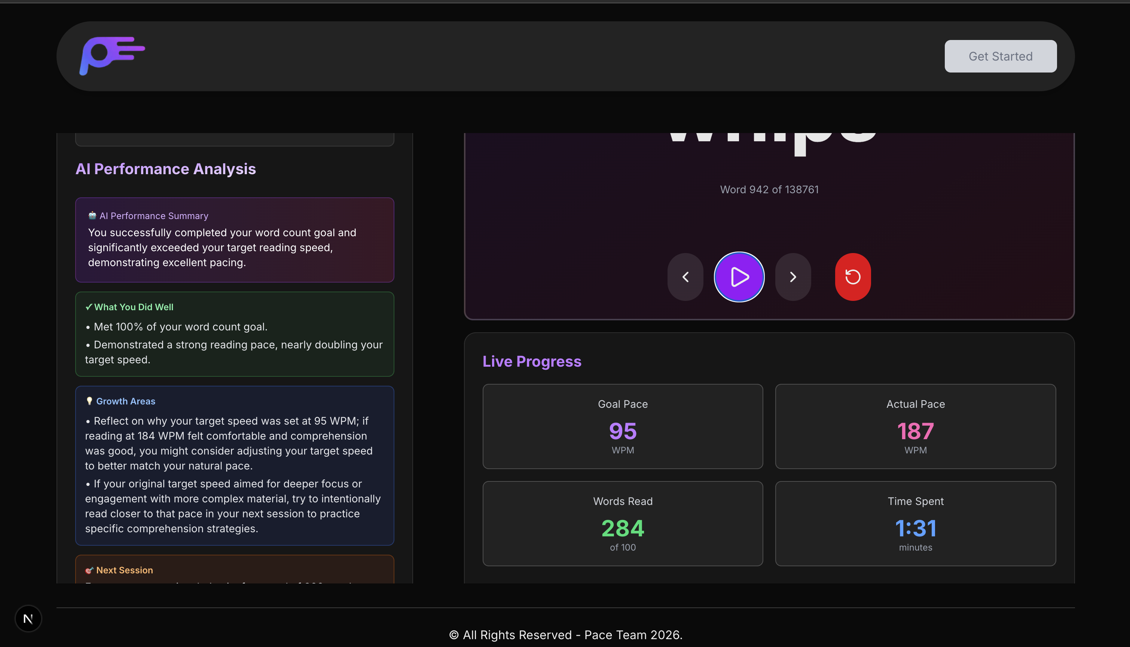This screenshot has height=647, width=1130.
Task: Click the target icon beside Next Session
Action: (89, 570)
